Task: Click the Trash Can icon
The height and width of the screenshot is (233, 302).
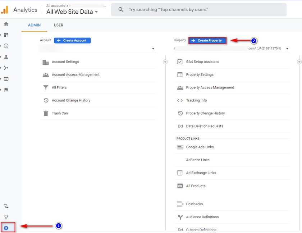Action: coord(46,113)
